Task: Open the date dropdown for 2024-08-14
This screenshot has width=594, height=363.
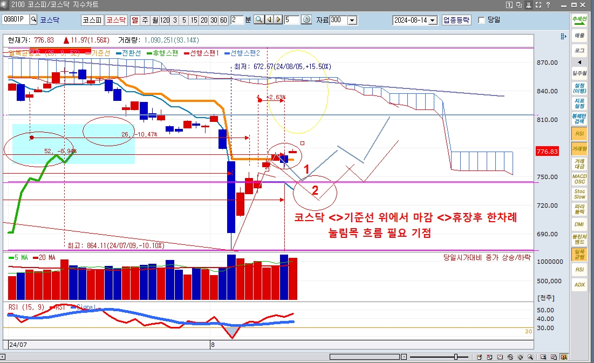Action: pos(433,20)
